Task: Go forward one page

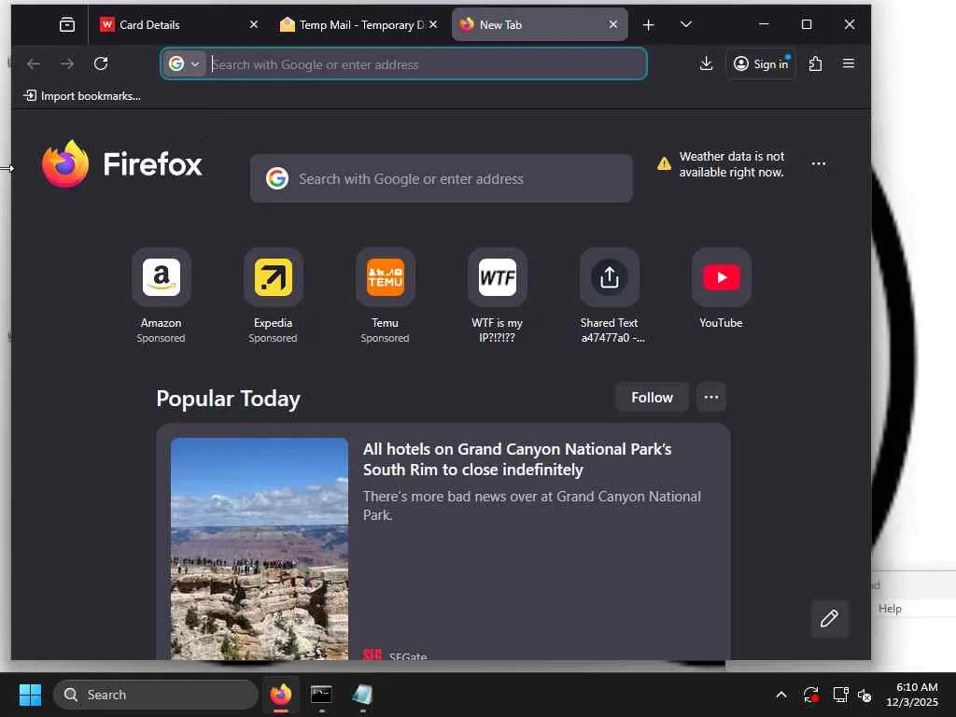Action: pyautogui.click(x=67, y=63)
